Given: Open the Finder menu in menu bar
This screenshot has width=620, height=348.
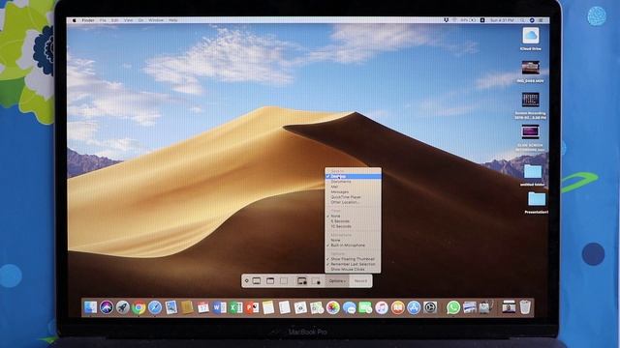Looking at the screenshot, I should (x=88, y=20).
